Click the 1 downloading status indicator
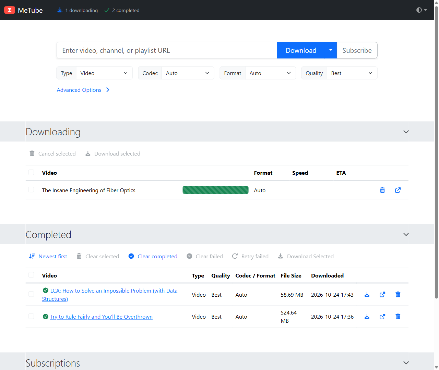The image size is (439, 370). tap(78, 10)
